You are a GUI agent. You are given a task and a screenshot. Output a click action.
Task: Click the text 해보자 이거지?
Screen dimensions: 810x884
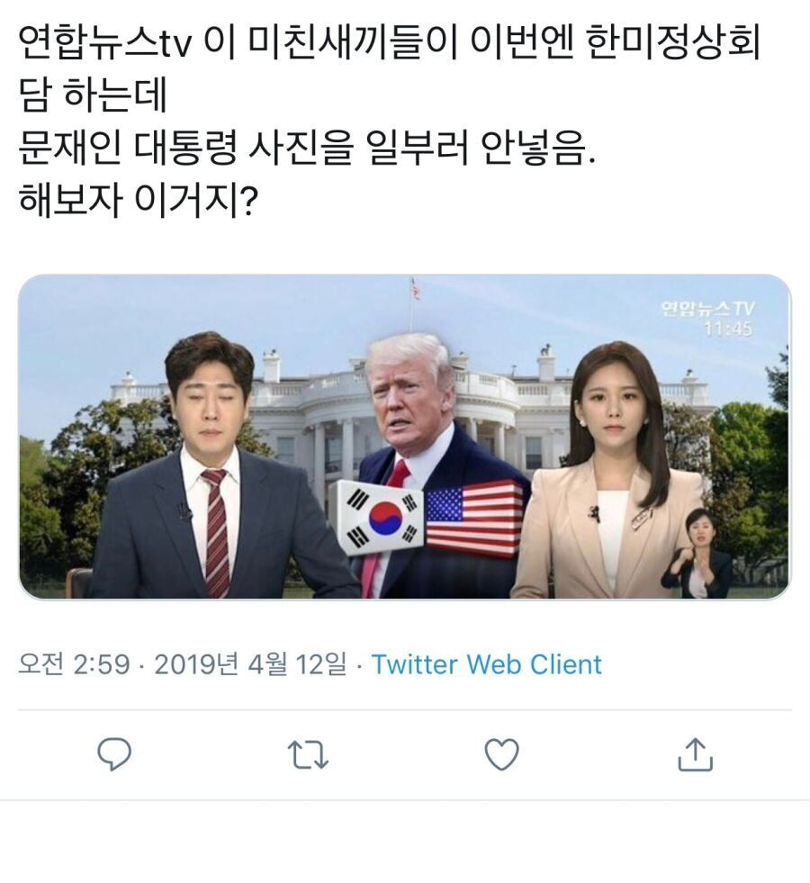pos(138,202)
